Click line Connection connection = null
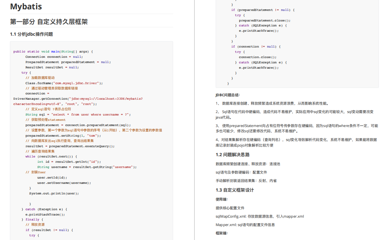 [x=54, y=57]
